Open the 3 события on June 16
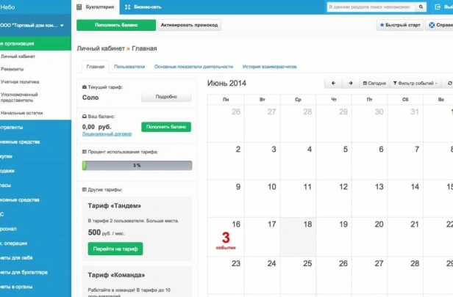This screenshot has height=297, width=453. [x=226, y=241]
